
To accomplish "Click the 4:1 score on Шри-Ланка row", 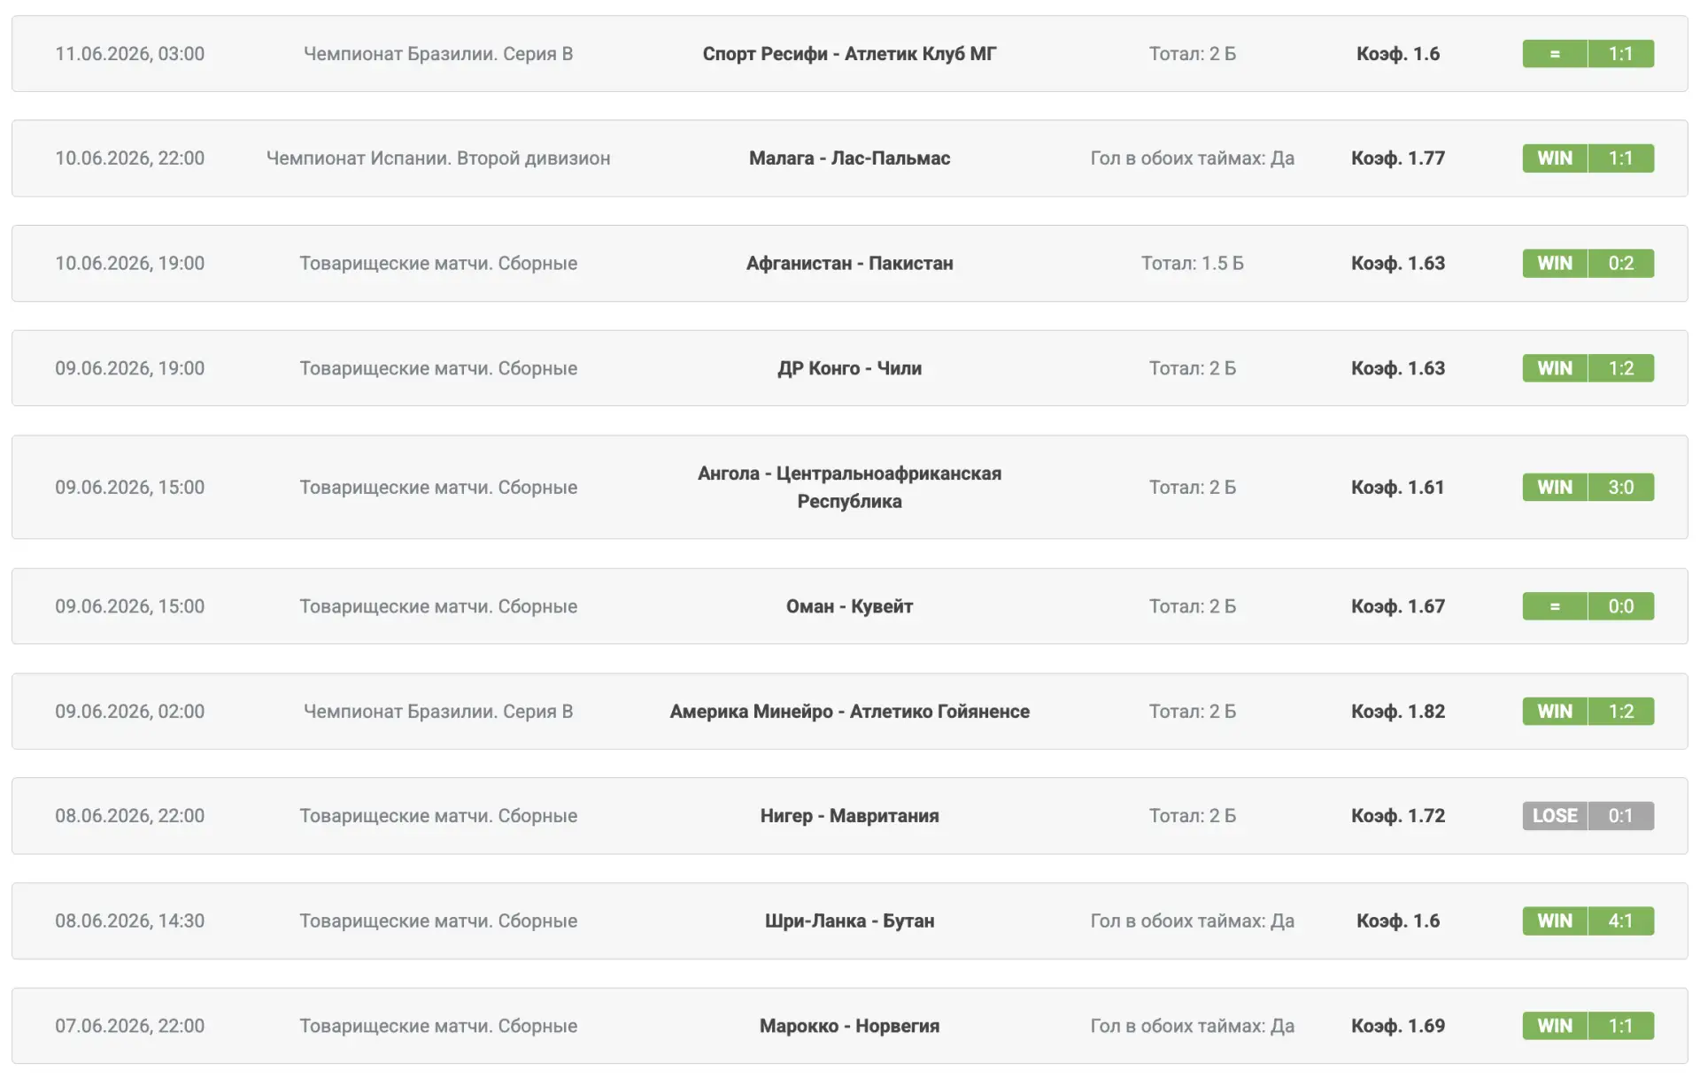I will pyautogui.click(x=1621, y=920).
